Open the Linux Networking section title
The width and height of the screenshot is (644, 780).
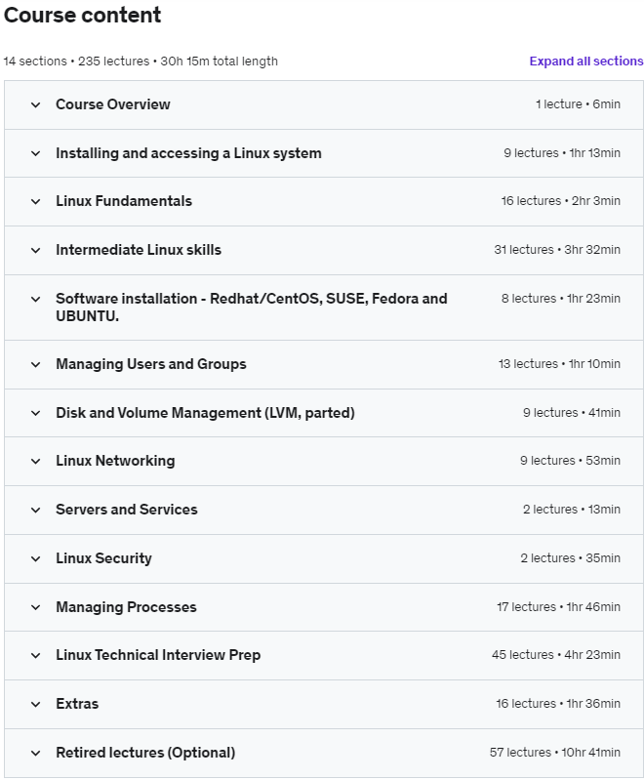point(115,461)
